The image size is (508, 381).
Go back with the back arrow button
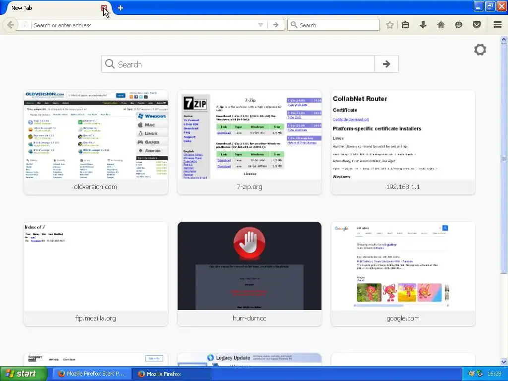[x=10, y=25]
